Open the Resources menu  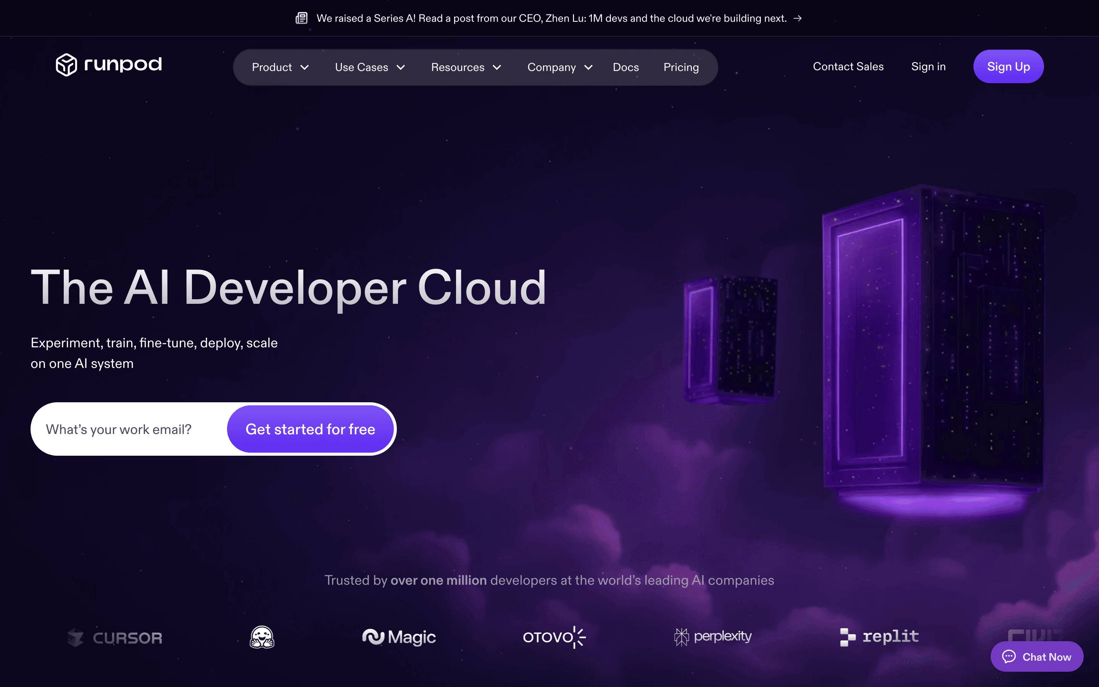(466, 67)
